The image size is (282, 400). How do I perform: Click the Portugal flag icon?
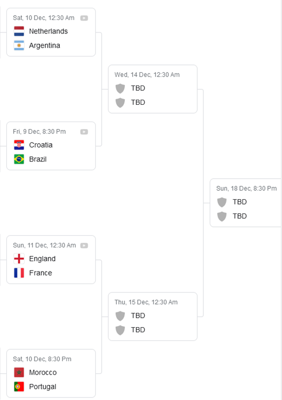[x=19, y=387]
